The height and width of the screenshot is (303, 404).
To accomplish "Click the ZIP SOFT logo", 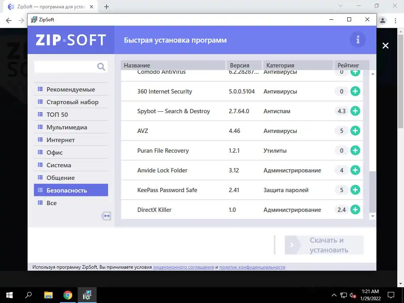I will [71, 40].
